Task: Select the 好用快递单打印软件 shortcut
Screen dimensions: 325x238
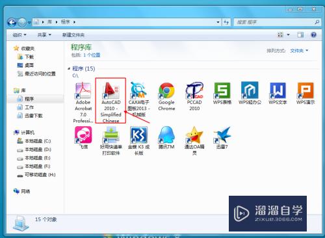Action: tap(110, 141)
